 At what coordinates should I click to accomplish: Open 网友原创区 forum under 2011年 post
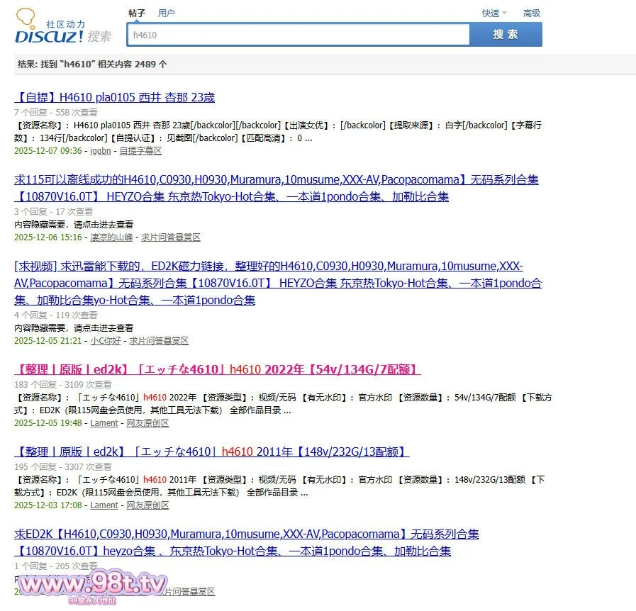[147, 505]
